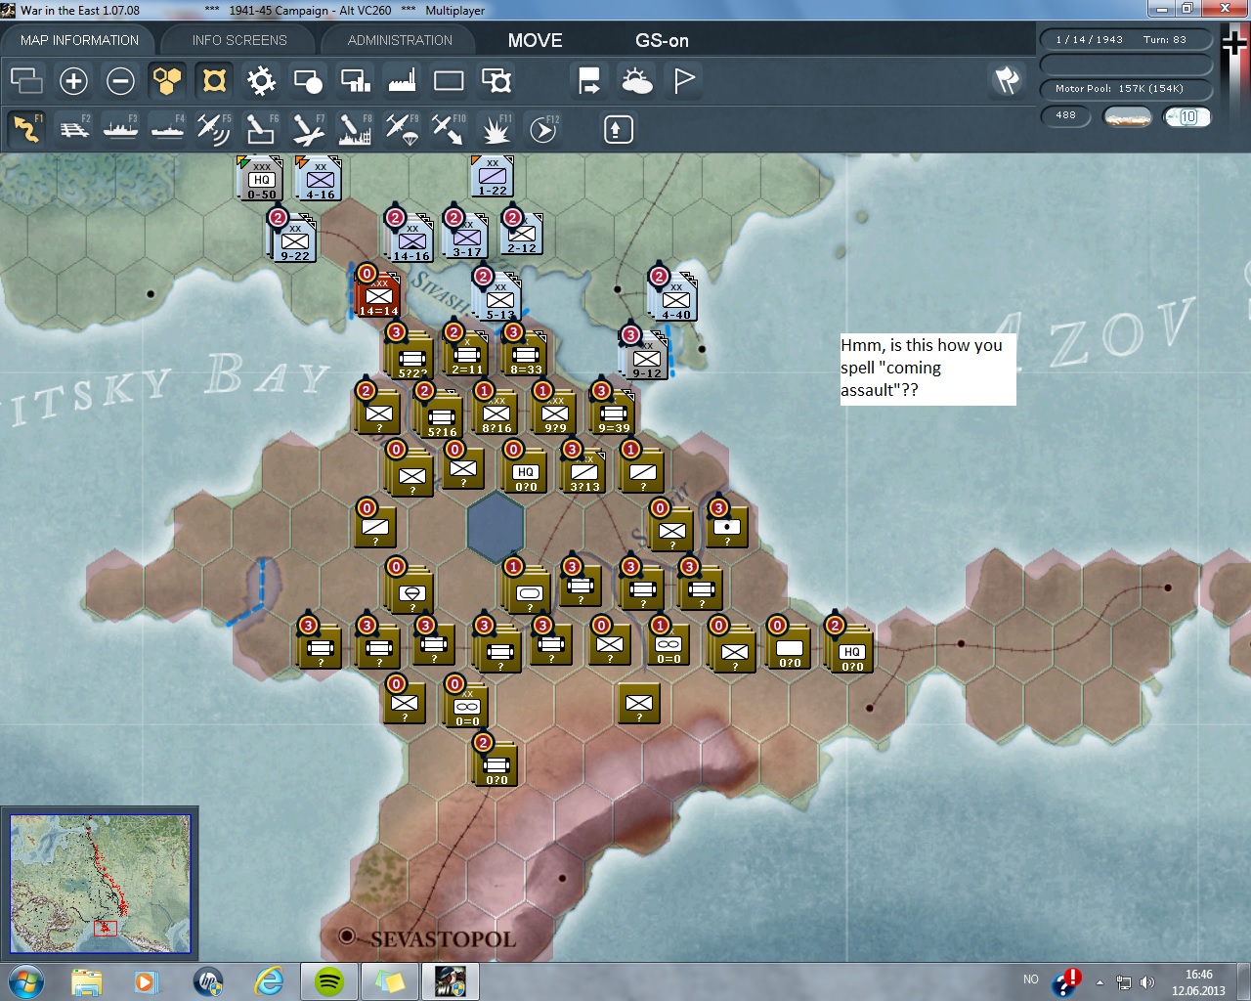Open the MAP INFORMATION tab
The width and height of the screenshot is (1251, 1001).
(x=79, y=40)
